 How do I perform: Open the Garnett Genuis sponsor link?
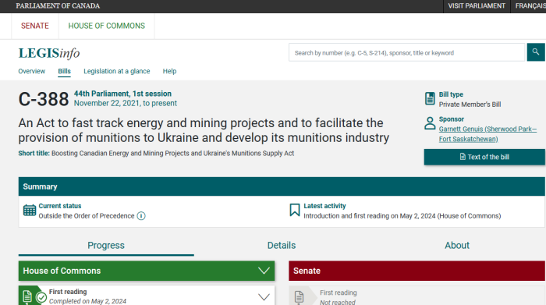pos(487,133)
